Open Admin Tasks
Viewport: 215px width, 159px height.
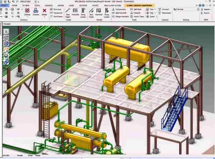(x=137, y=17)
